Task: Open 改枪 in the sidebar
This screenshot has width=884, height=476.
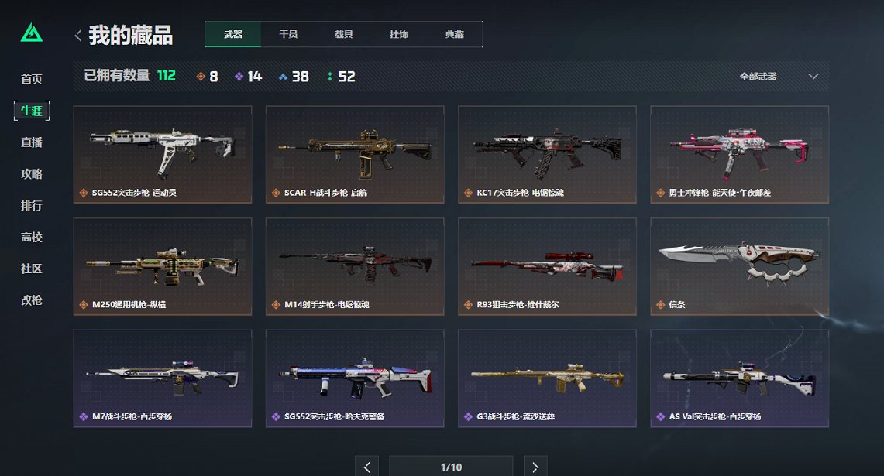Action: (x=32, y=300)
